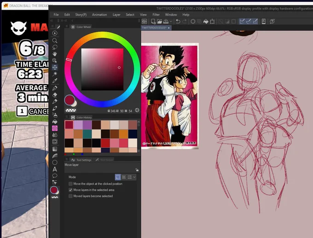313x238 pixels.
Task: Switch HSV color space toggle on Color Wheel
Action: click(137, 110)
